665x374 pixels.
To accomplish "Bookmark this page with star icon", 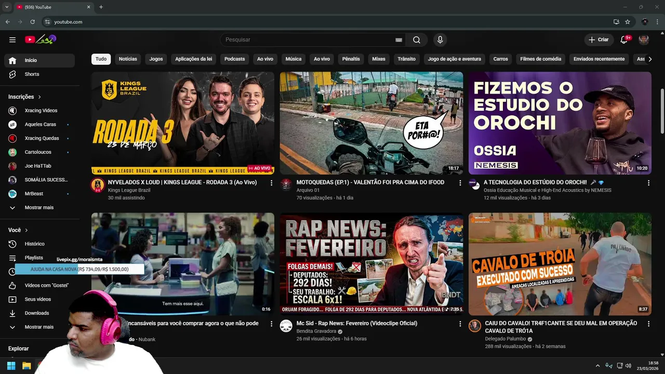I will pos(628,22).
